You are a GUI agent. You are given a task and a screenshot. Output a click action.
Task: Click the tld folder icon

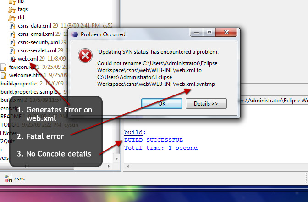click(12, 18)
